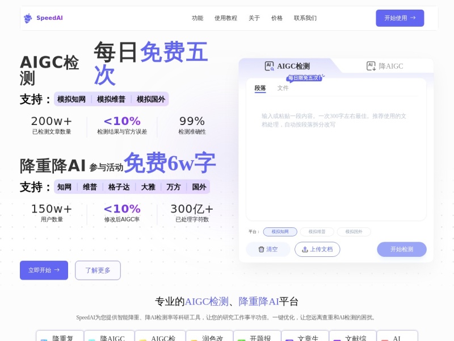Open the 润色改 feature card

click(209, 336)
